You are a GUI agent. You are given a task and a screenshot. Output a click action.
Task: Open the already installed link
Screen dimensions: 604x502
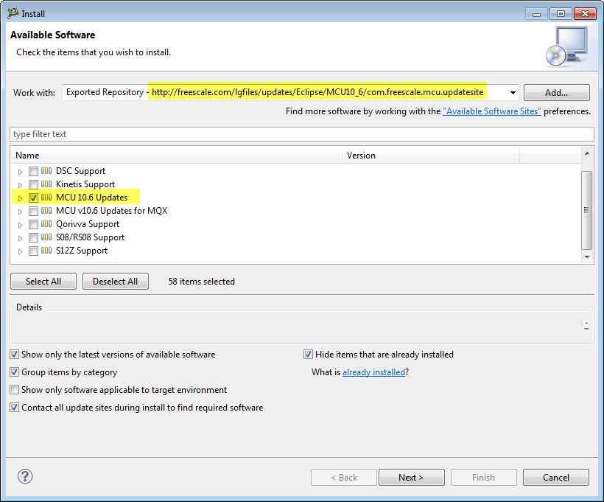373,372
